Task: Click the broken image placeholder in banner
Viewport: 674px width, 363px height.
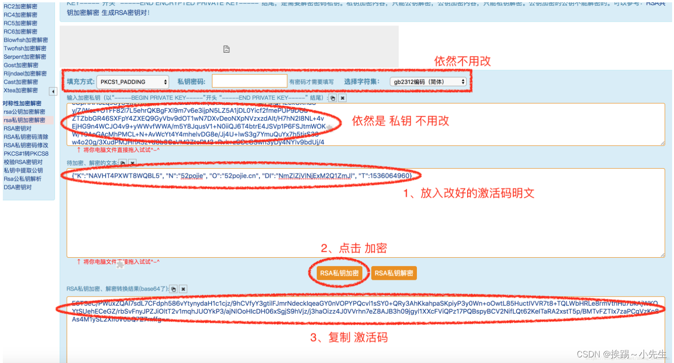Action: (x=226, y=49)
